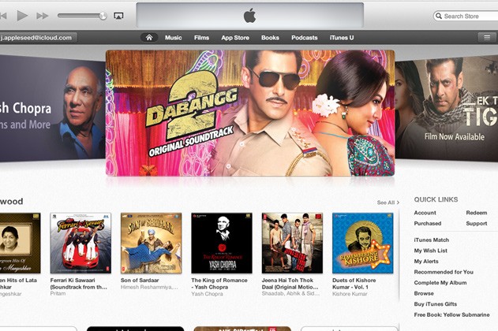Open the Dabangg 2 soundtrack banner

tap(249, 113)
